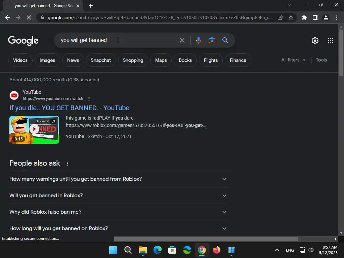Click the forward navigation arrow
The height and width of the screenshot is (258, 344).
(18, 17)
